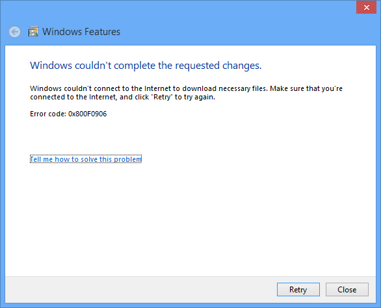Viewport: 381px width, 308px height.
Task: Click the back arrow icon
Action: point(14,32)
